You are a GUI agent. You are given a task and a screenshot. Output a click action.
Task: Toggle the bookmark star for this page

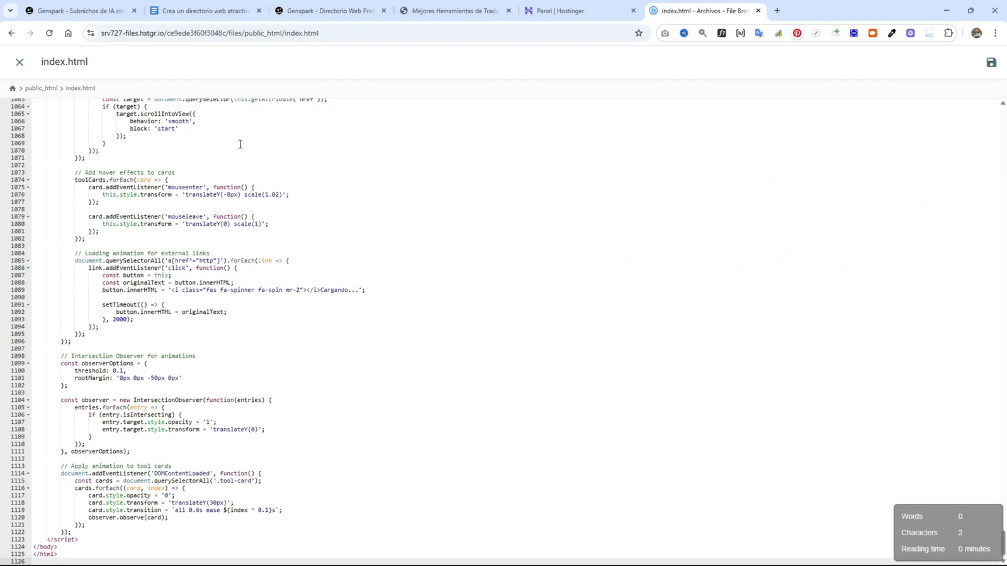[638, 33]
